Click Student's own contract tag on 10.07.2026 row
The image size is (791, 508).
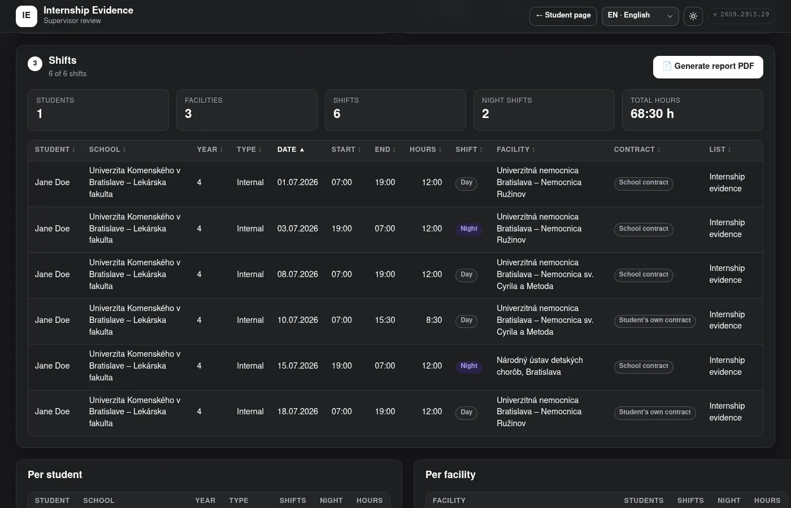(655, 321)
